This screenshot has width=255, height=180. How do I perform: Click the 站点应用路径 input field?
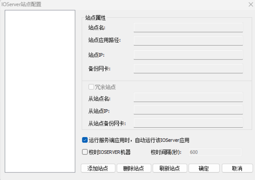tap(188, 41)
